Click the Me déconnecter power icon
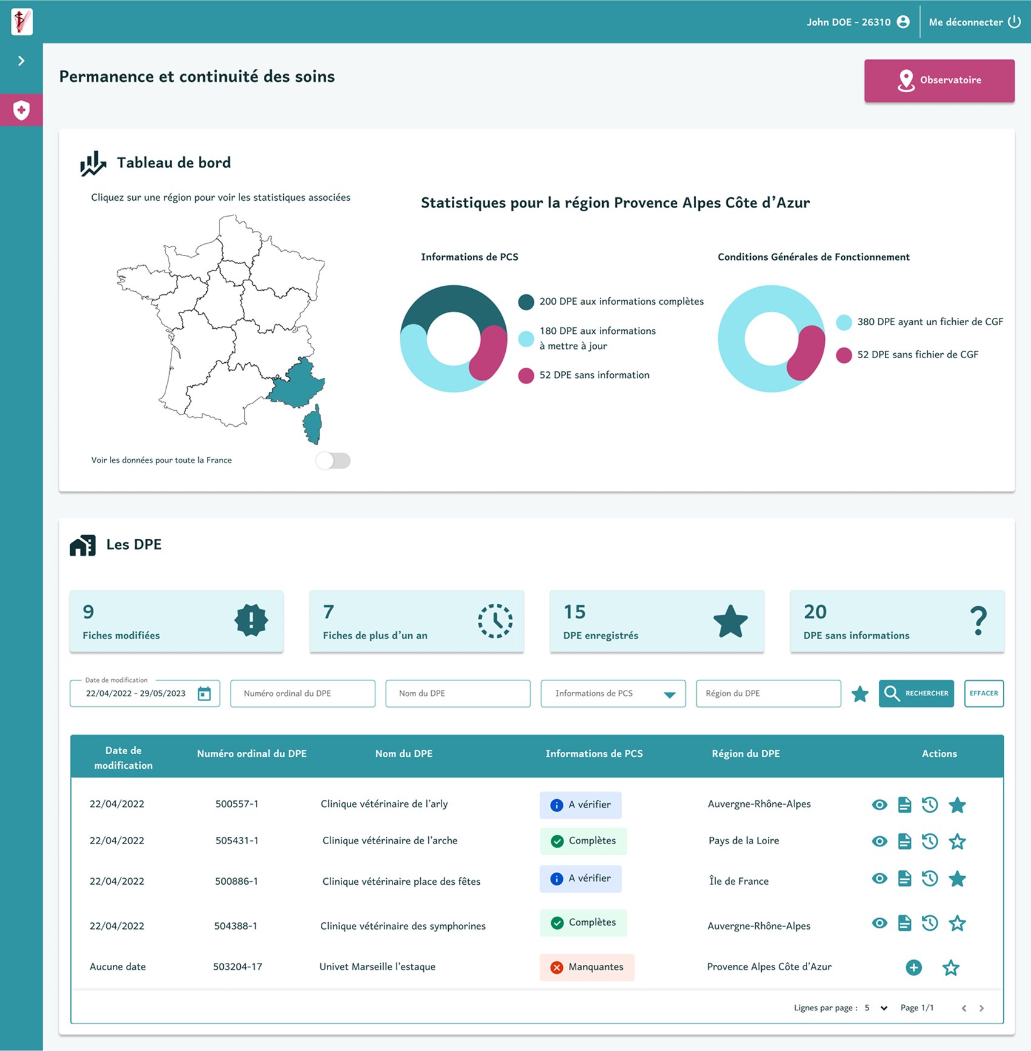The width and height of the screenshot is (1031, 1051). 1014,22
